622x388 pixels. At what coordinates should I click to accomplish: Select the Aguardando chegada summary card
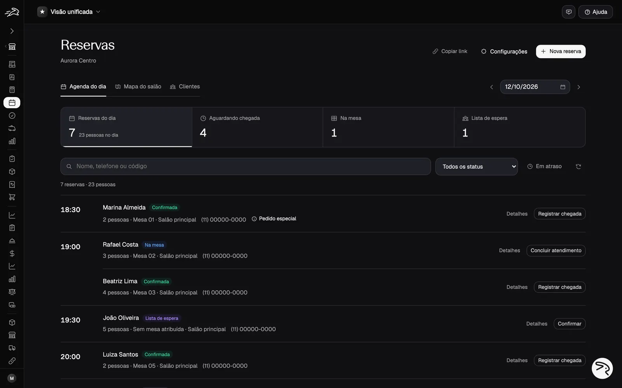(257, 127)
